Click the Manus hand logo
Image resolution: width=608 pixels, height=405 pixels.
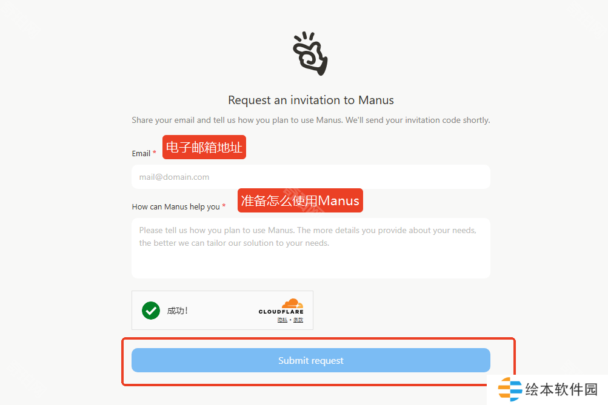pos(310,53)
